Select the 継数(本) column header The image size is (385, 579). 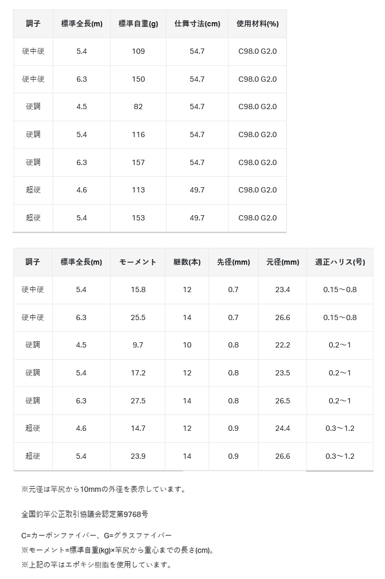tap(187, 262)
